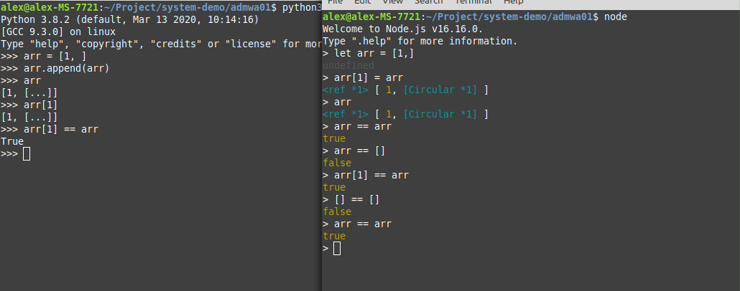This screenshot has width=740, height=291.
Task: Open the View menu in Node terminal
Action: click(x=393, y=2)
